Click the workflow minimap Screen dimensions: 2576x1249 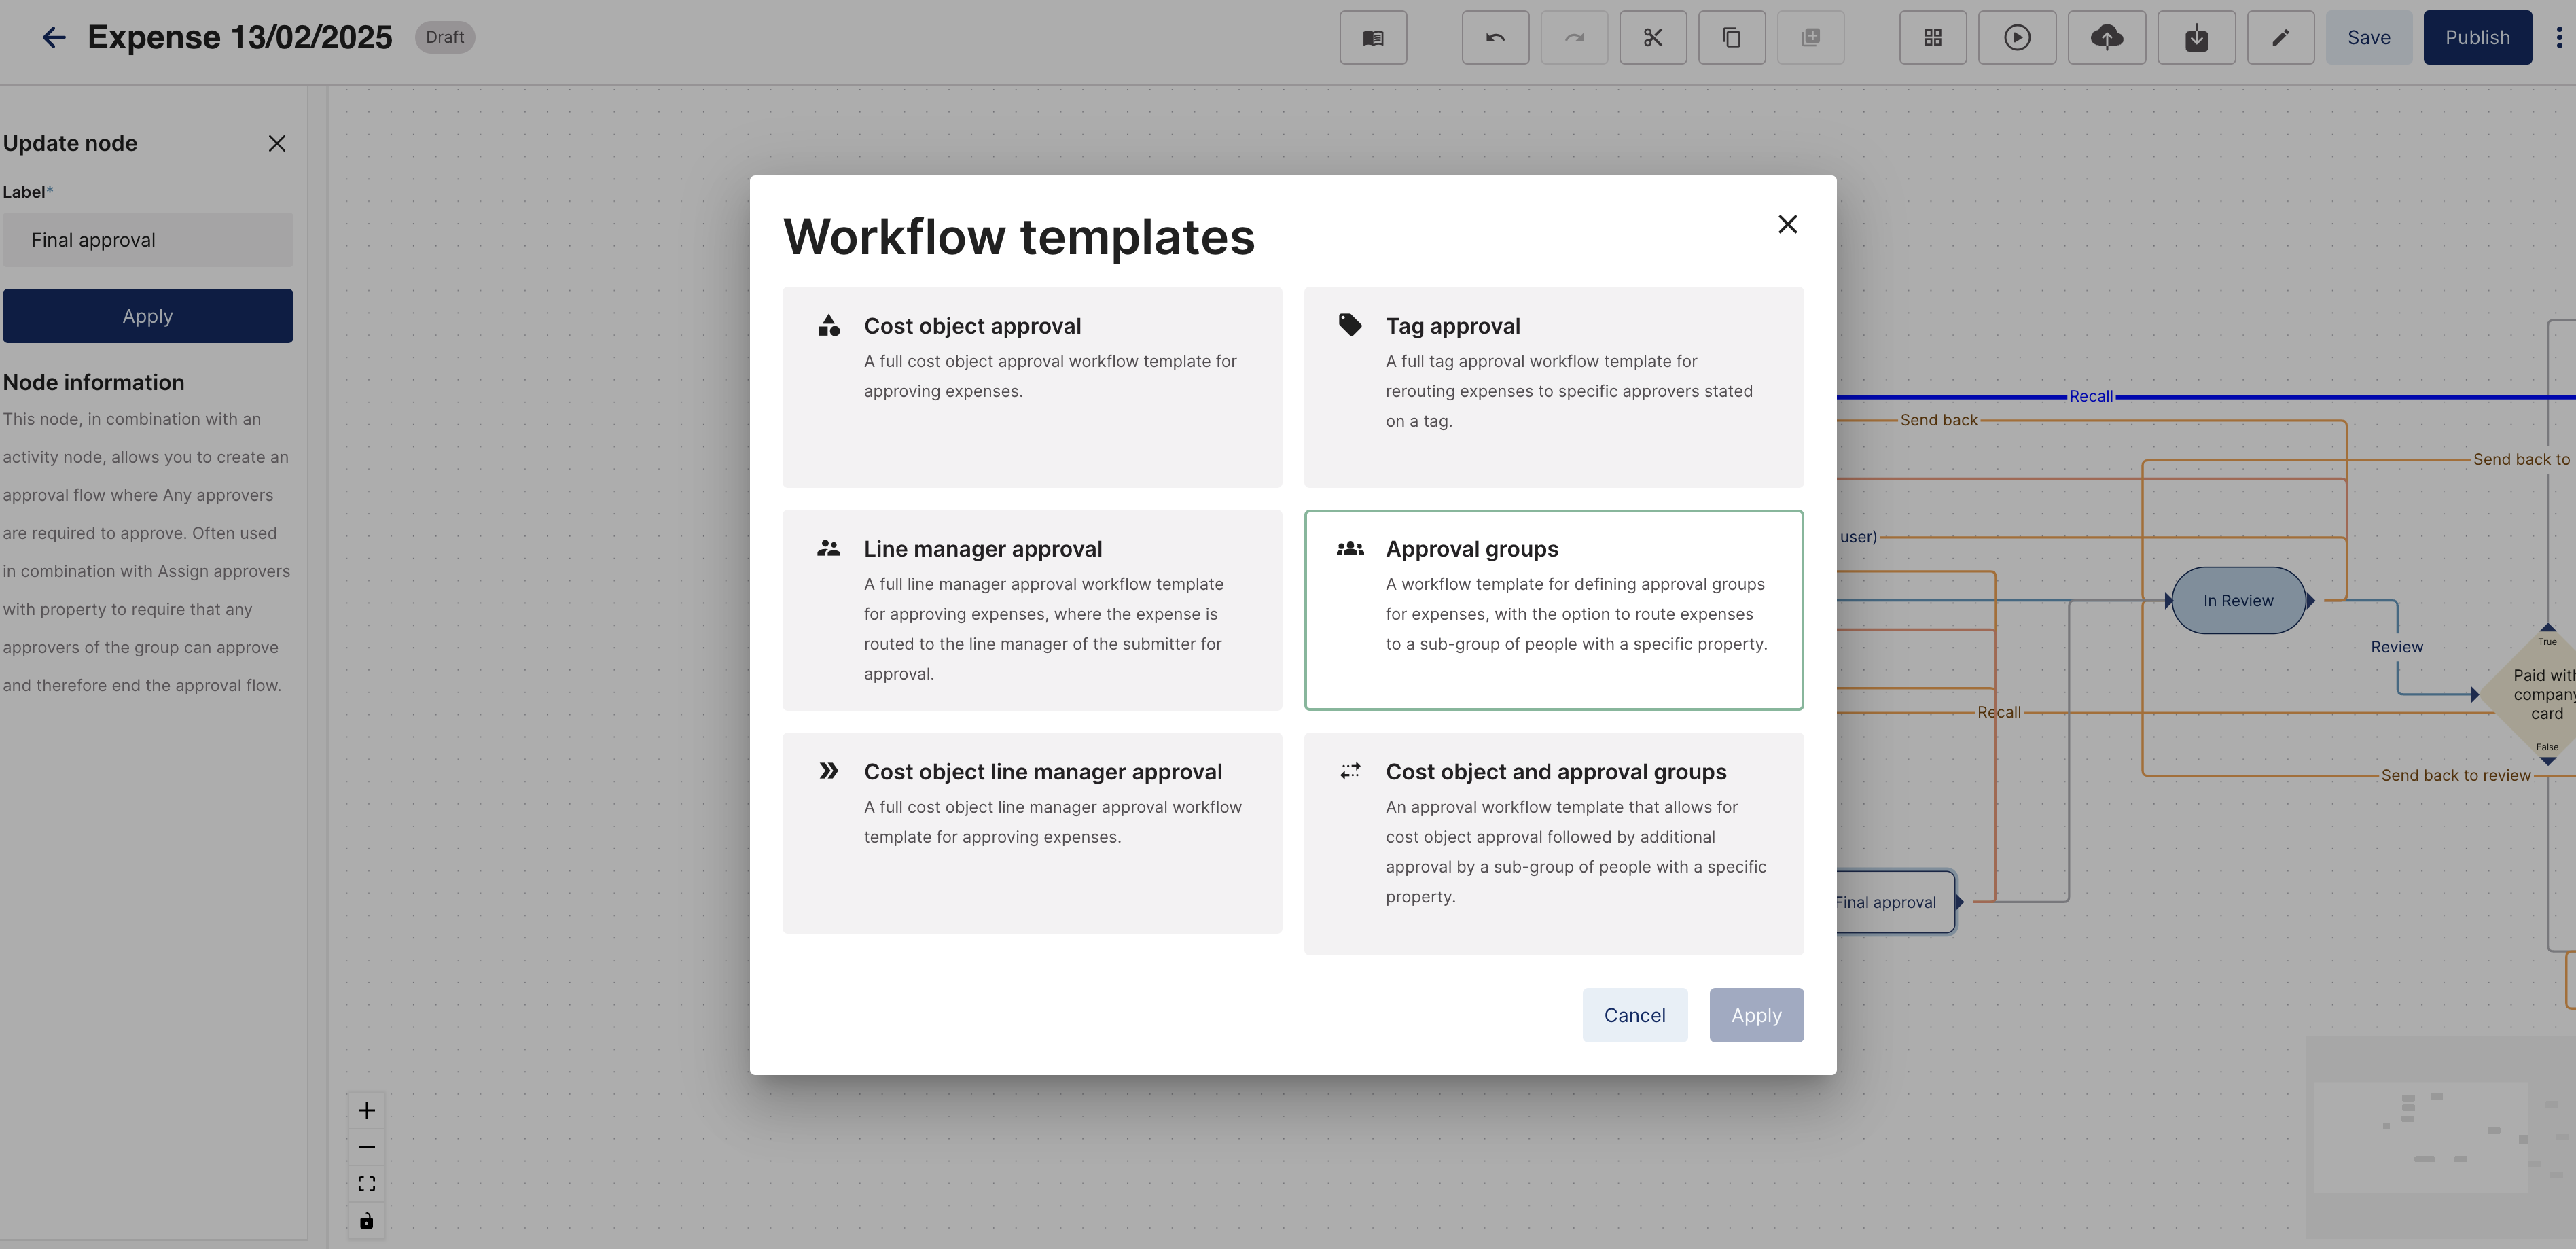click(x=2440, y=1137)
